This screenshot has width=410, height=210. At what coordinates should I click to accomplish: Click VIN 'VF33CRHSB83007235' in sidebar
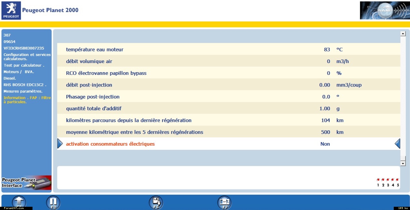(24, 48)
